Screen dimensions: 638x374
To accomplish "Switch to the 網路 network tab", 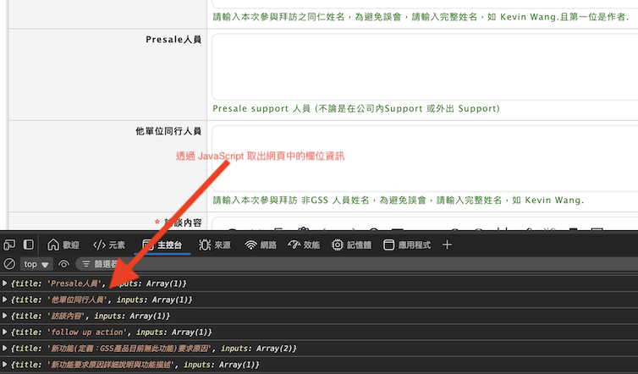I will (x=261, y=245).
